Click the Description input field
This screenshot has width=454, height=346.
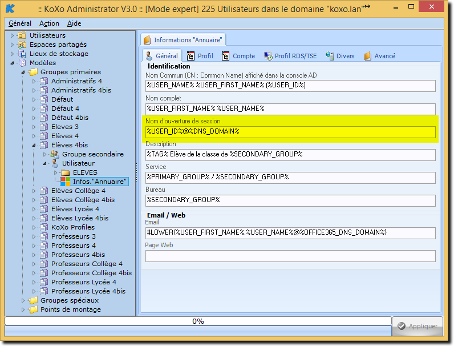pos(290,155)
